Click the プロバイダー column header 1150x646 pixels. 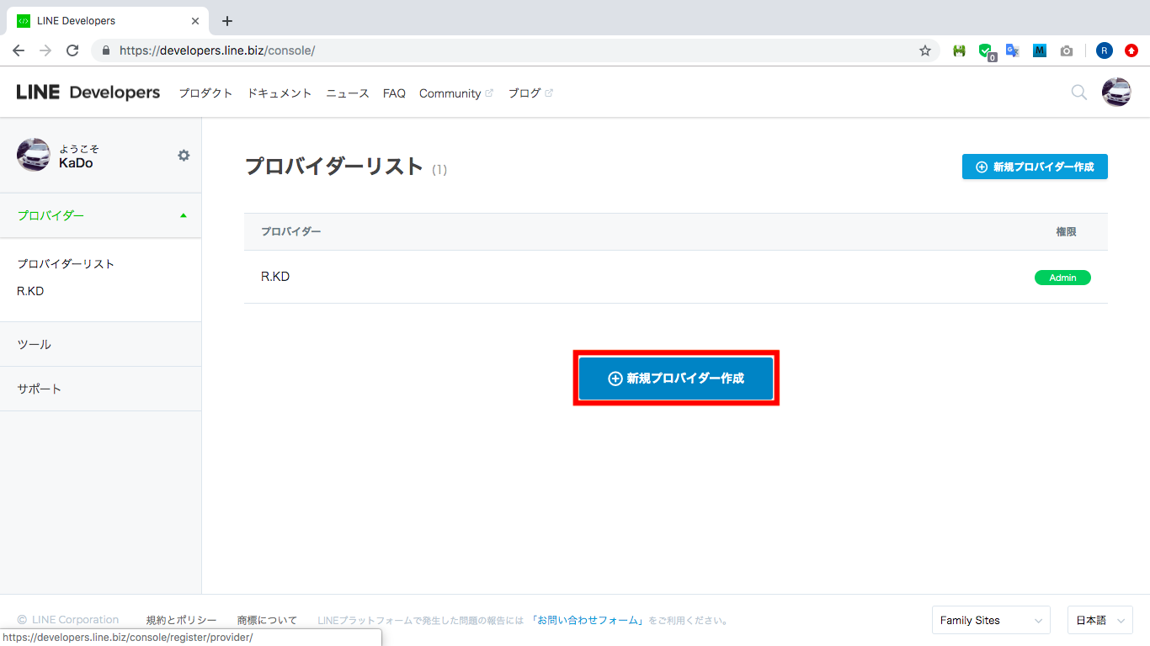pyautogui.click(x=290, y=231)
